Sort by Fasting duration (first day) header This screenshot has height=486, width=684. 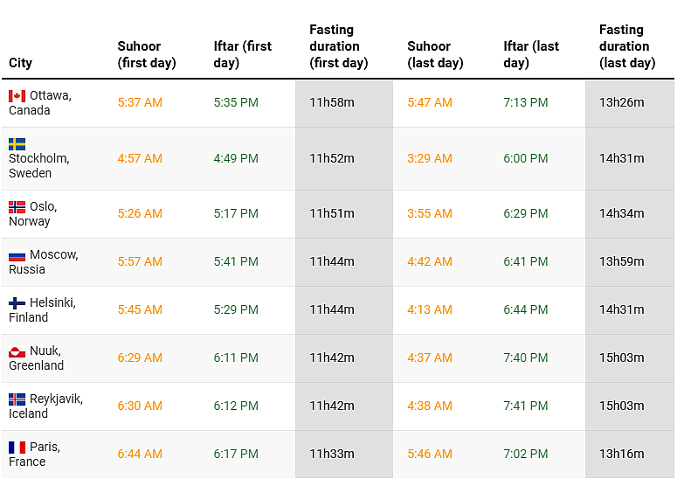click(x=338, y=46)
